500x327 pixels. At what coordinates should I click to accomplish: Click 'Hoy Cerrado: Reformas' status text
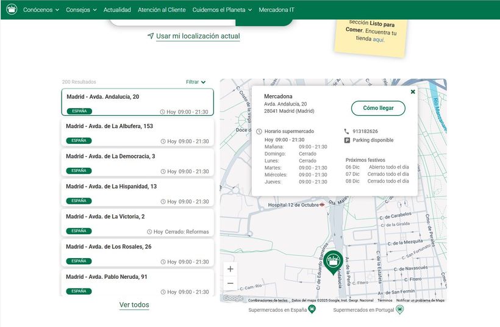coord(181,232)
